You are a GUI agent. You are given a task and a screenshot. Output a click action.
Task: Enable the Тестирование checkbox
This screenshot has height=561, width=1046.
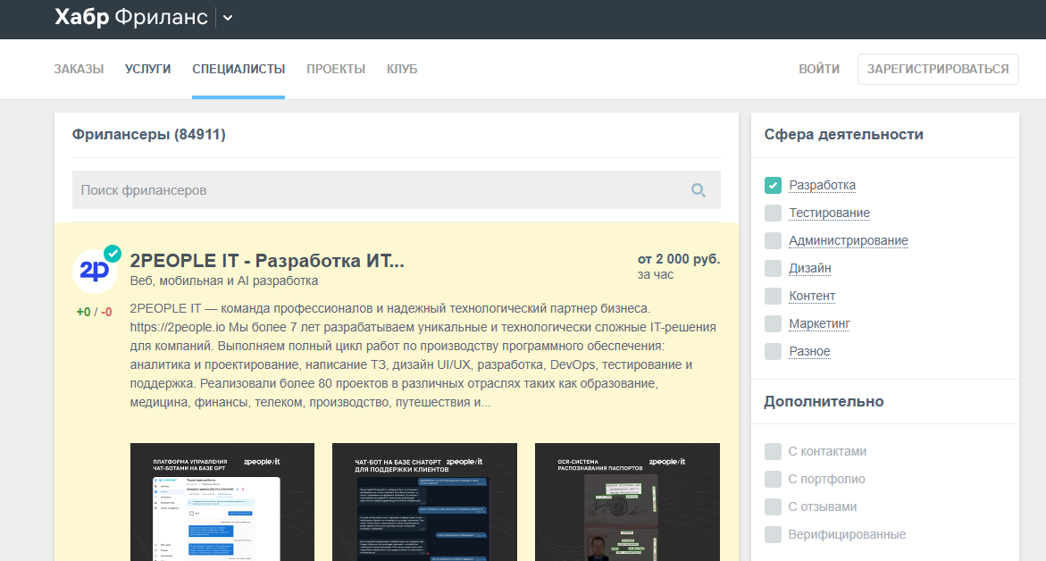773,213
